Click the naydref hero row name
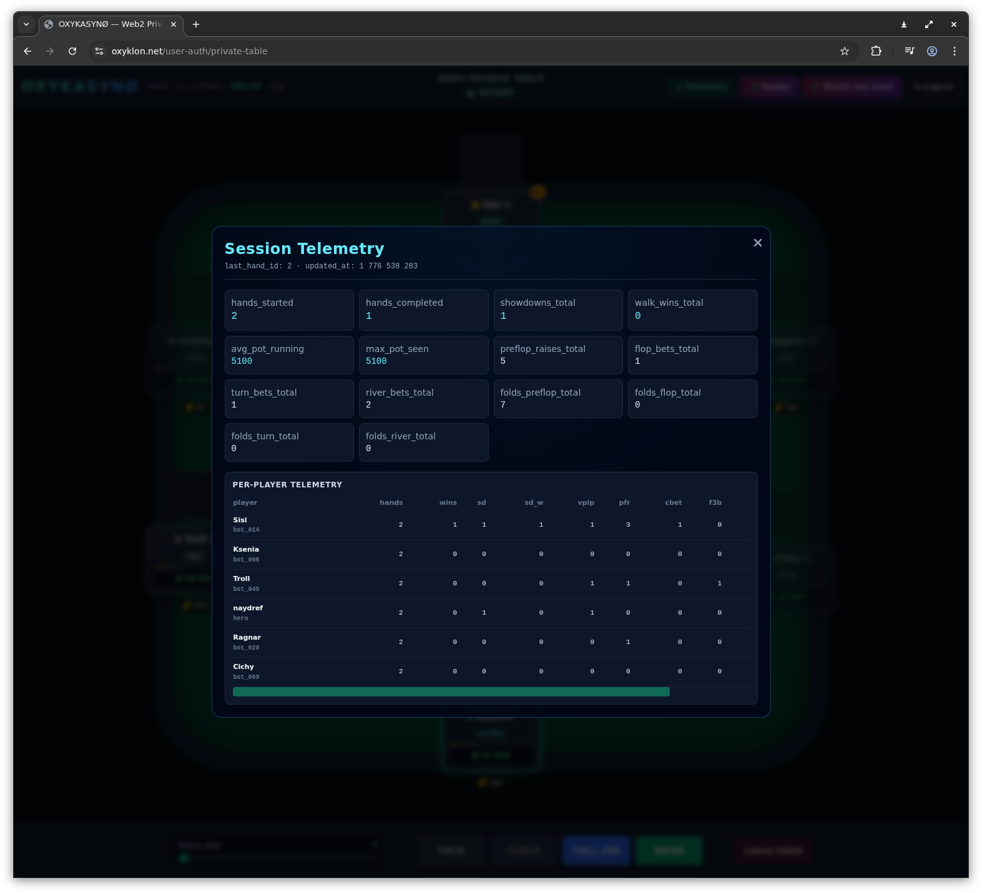 click(248, 608)
